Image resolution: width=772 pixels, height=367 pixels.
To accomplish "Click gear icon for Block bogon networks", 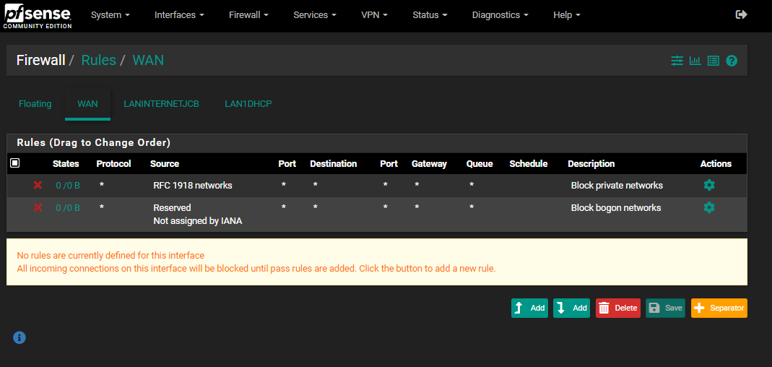I will pyautogui.click(x=709, y=207).
